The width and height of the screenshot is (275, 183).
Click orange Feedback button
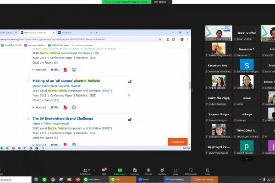pos(178,142)
